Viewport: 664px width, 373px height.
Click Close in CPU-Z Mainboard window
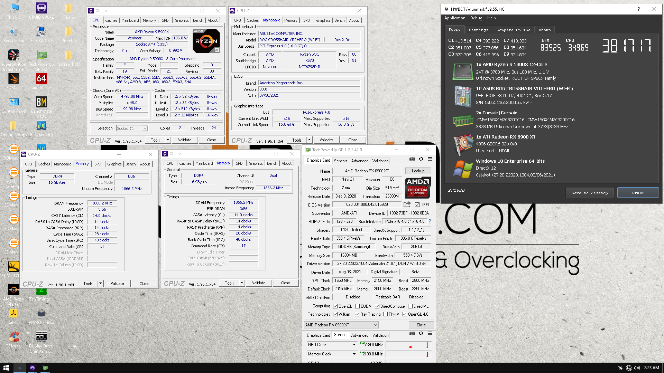(x=353, y=140)
